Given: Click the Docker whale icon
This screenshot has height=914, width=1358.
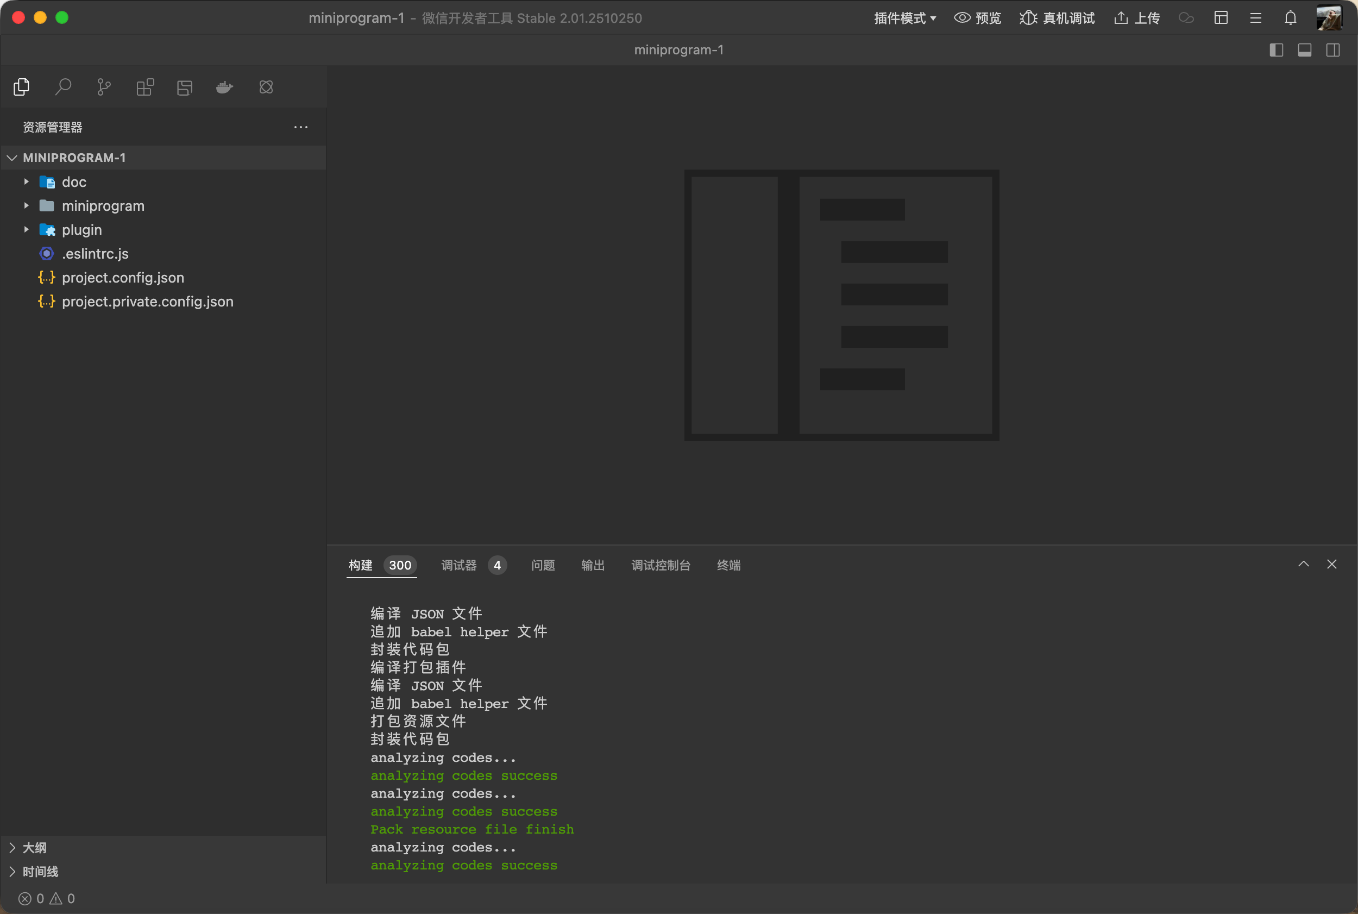Looking at the screenshot, I should [x=225, y=87].
